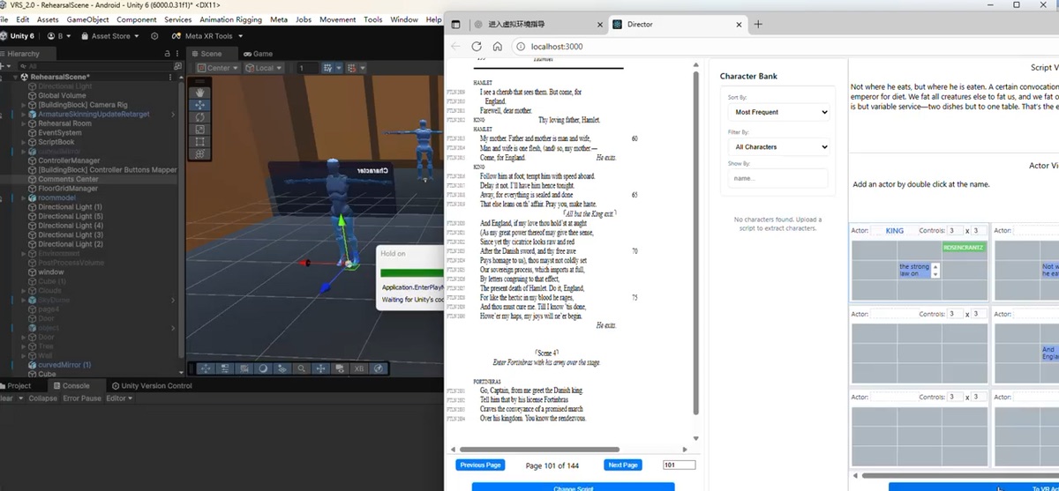1059x491 pixels.
Task: Select the Scale tool in Scene toolbar
Action: click(x=200, y=130)
